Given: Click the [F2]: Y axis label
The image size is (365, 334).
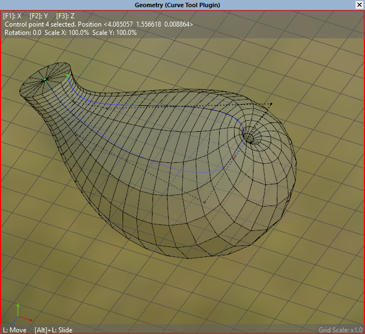Looking at the screenshot, I should pos(39,16).
